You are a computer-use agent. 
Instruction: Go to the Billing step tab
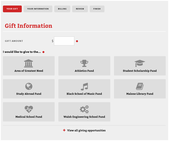point(62,9)
